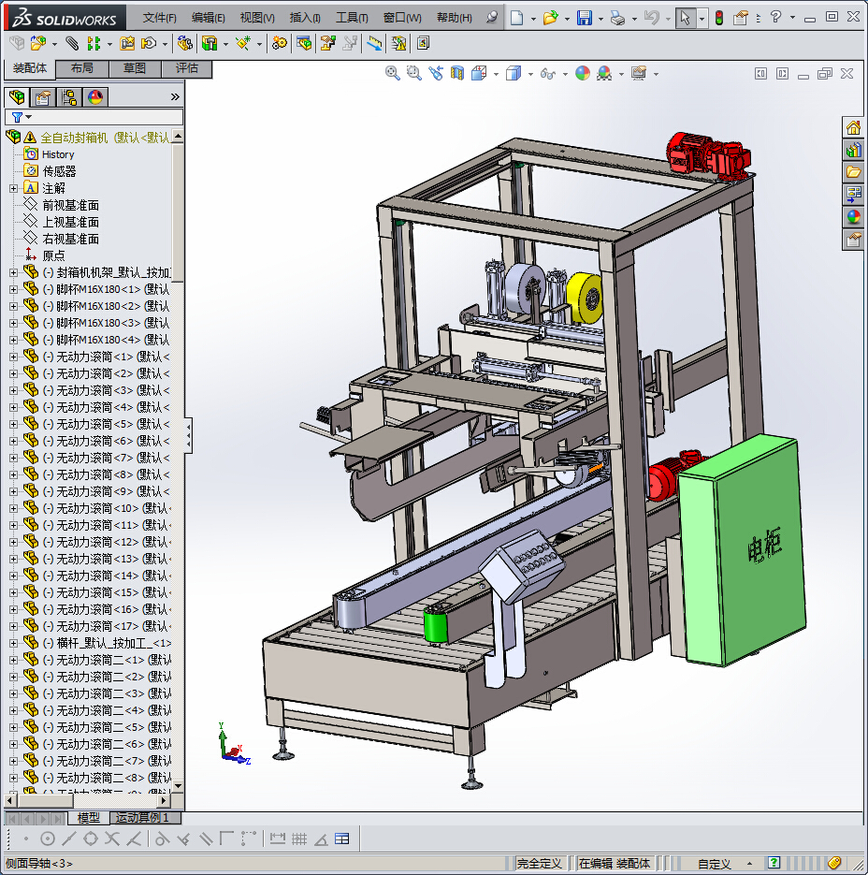Screen dimensions: 868x875
Task: Select the PropertyManager tab icon
Action: pyautogui.click(x=42, y=97)
